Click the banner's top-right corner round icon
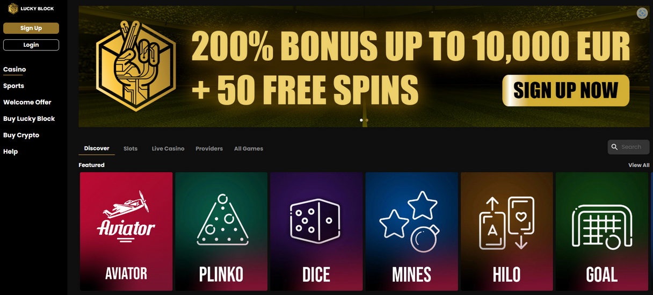Screen dimensions: 653x295 point(642,13)
